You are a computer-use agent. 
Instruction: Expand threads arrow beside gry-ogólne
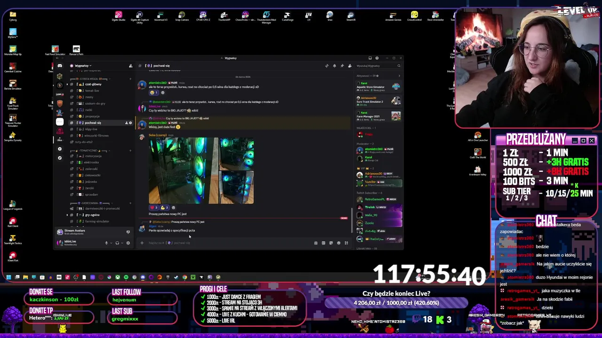[67, 215]
